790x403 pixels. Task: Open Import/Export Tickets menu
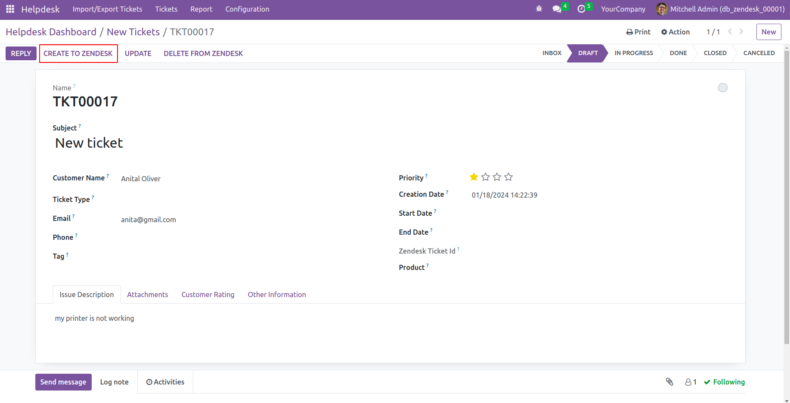pos(107,9)
